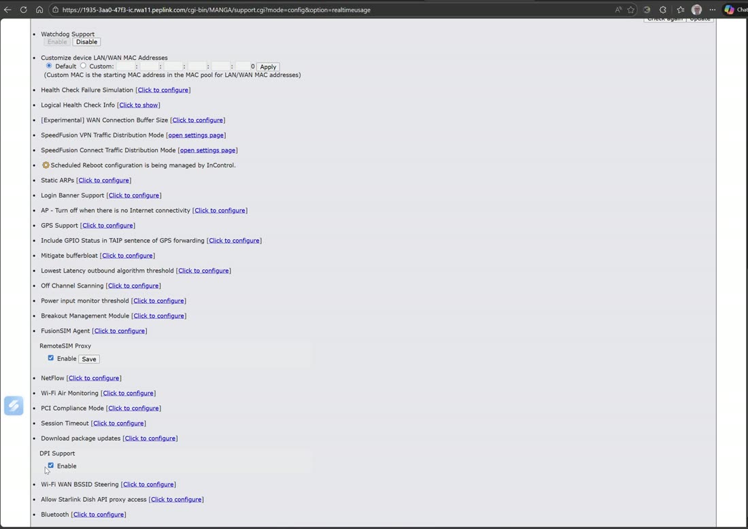Image resolution: width=748 pixels, height=529 pixels.
Task: Click 'Watchdog Support' label text
Action: tap(68, 35)
